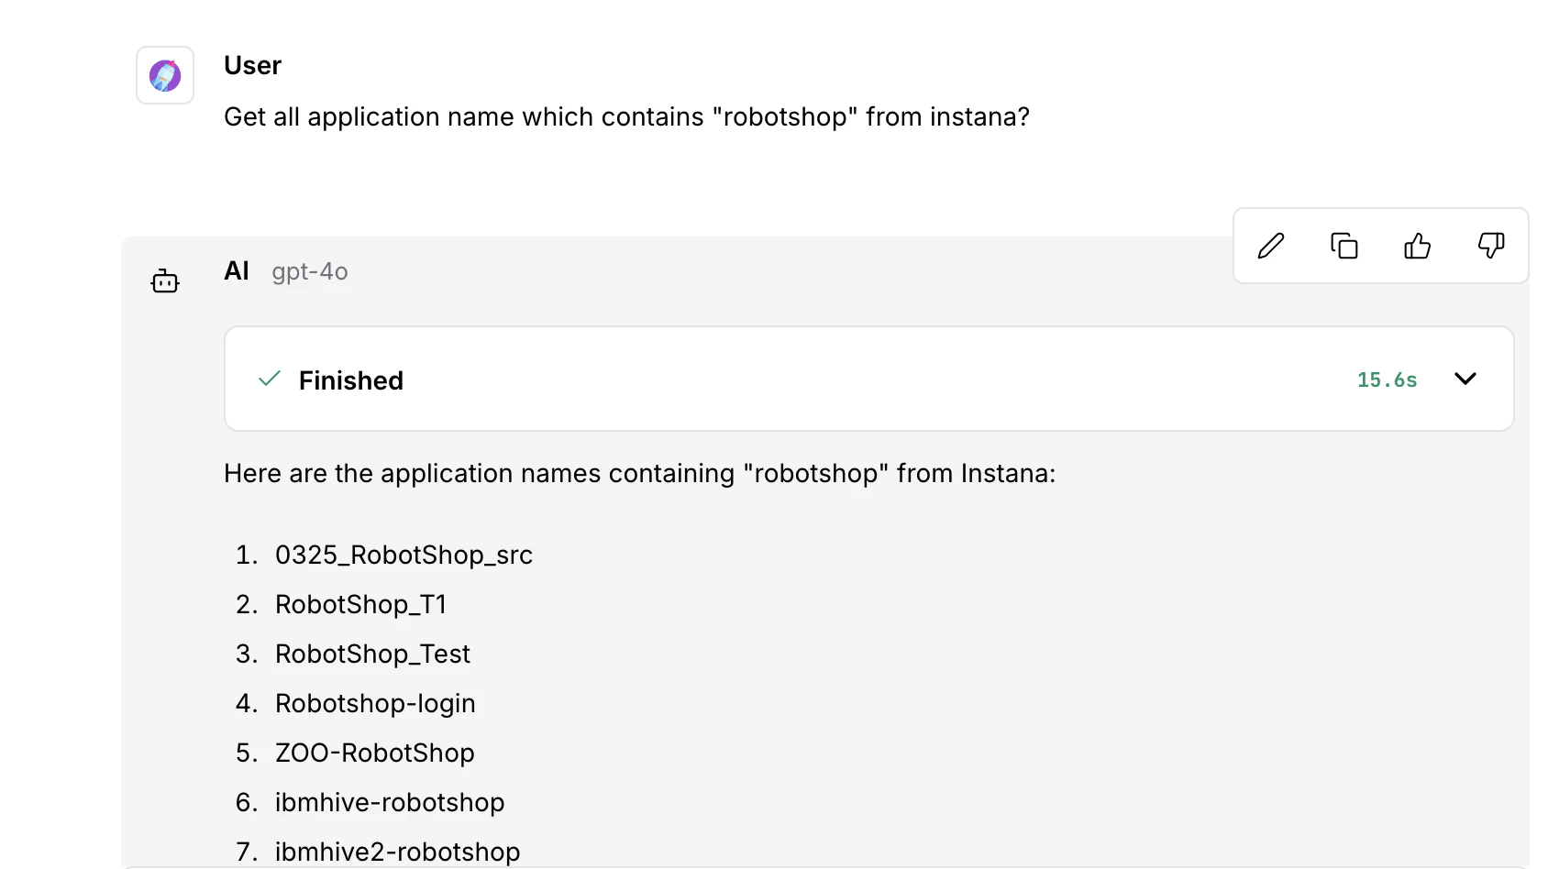Select the Robotshop-login list item

click(x=375, y=703)
